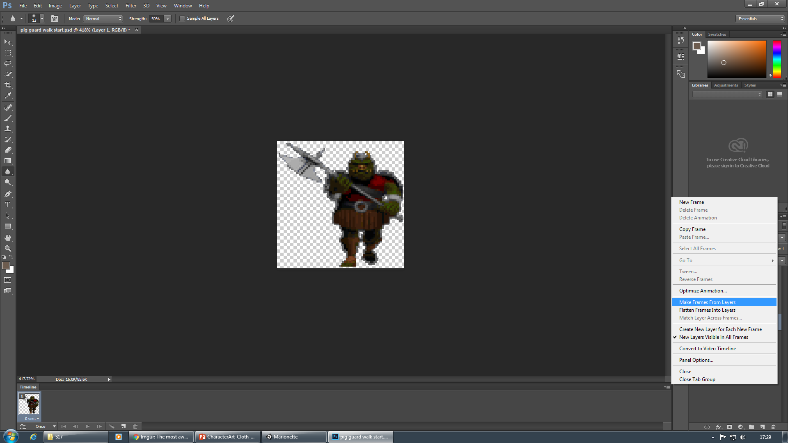Open the brush preset picker arrow
Screen dimensions: 788x443
(41, 18)
